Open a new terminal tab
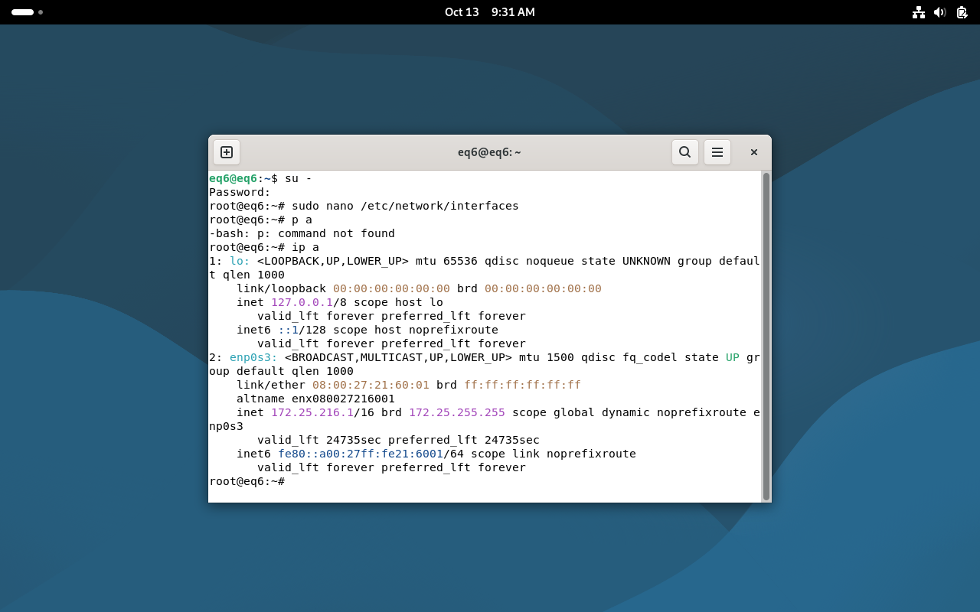 tap(227, 152)
